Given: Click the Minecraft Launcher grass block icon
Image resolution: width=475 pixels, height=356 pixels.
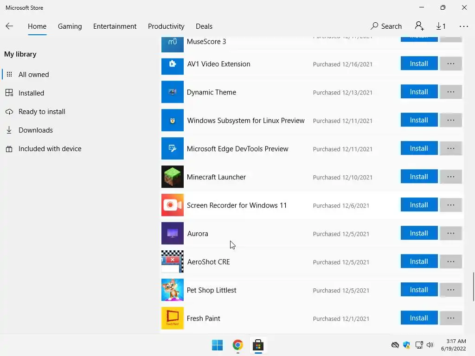Looking at the screenshot, I should tap(173, 177).
